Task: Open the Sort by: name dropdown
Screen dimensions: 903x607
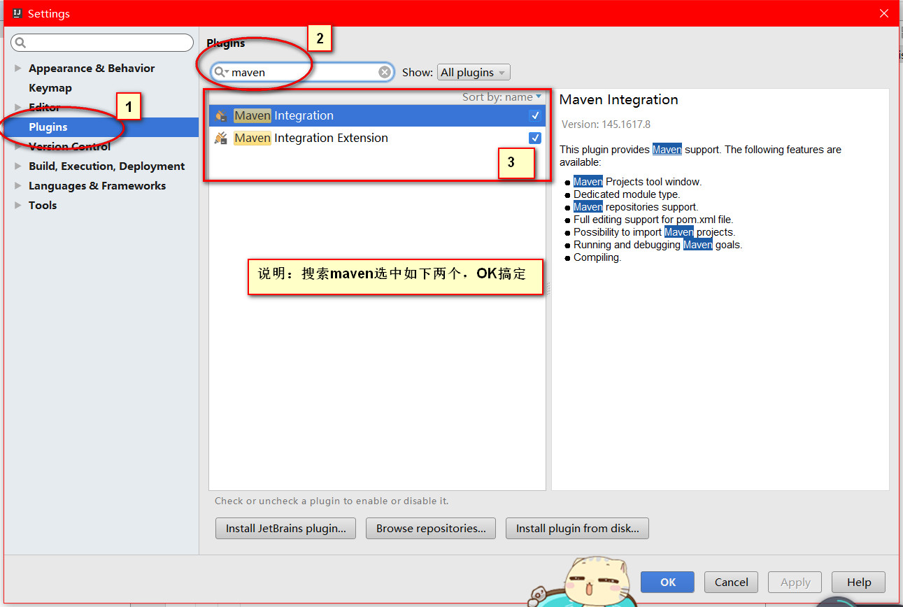Action: pyautogui.click(x=502, y=97)
